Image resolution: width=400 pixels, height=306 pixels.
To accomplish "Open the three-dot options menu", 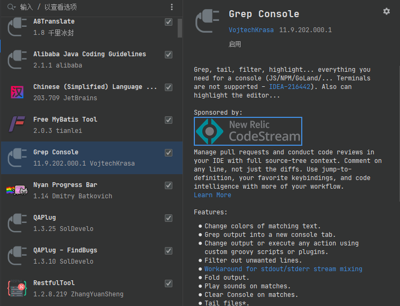I will click(x=172, y=7).
